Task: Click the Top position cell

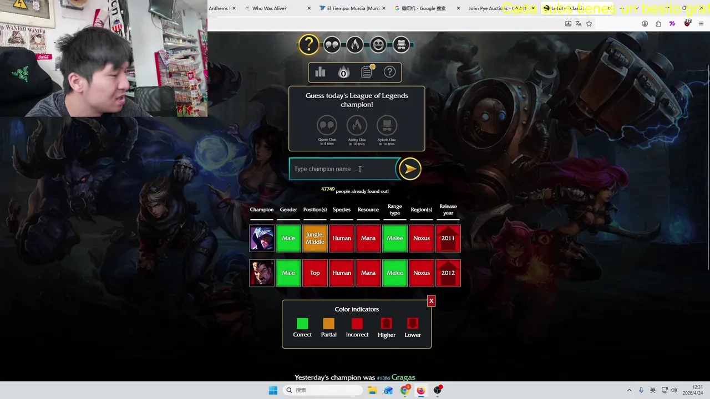Action: [315, 273]
